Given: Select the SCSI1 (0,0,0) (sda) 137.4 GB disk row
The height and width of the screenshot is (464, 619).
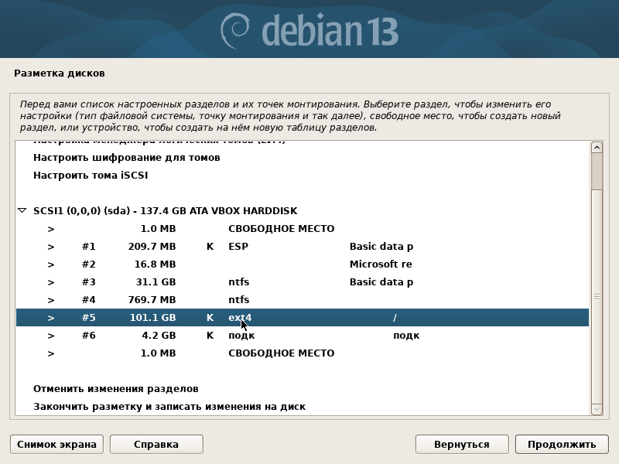Looking at the screenshot, I should pyautogui.click(x=303, y=210).
